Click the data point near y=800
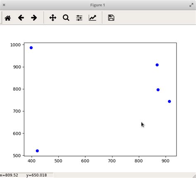 (158, 90)
